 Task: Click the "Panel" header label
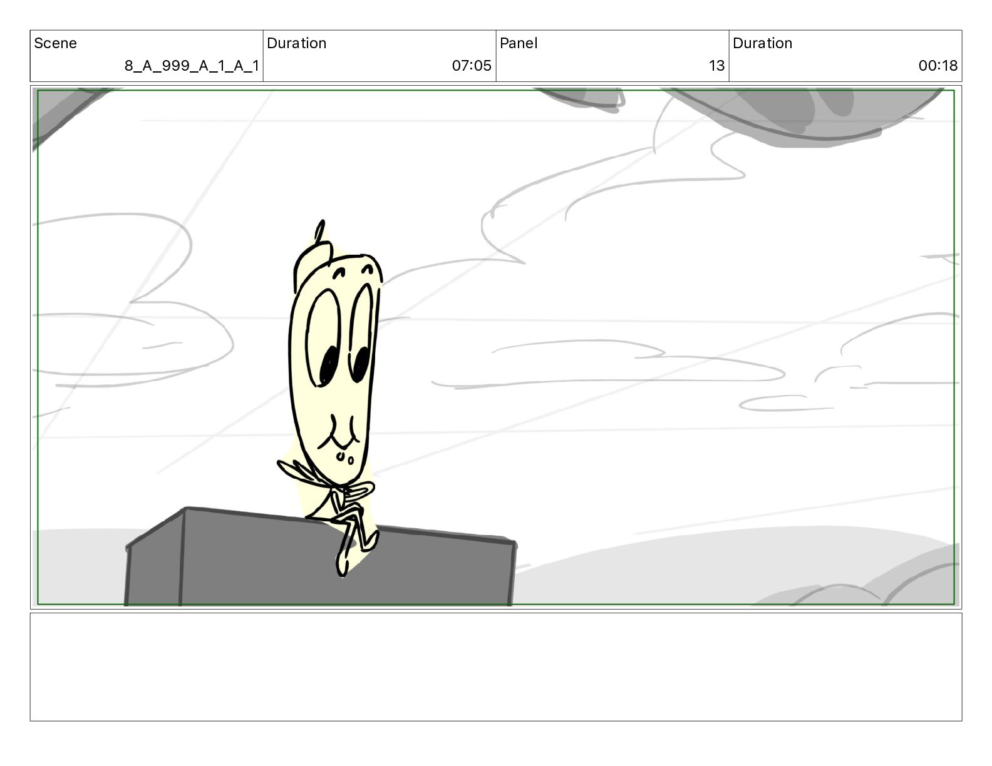(x=519, y=43)
